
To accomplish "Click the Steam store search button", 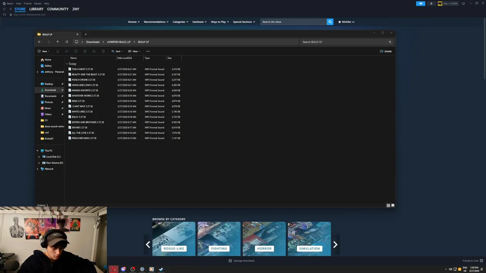I will pyautogui.click(x=330, y=22).
